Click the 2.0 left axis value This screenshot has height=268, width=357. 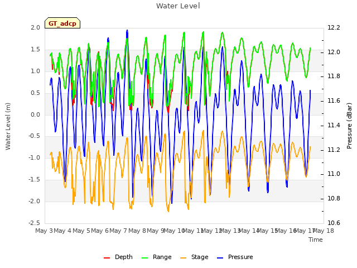click(x=35, y=28)
